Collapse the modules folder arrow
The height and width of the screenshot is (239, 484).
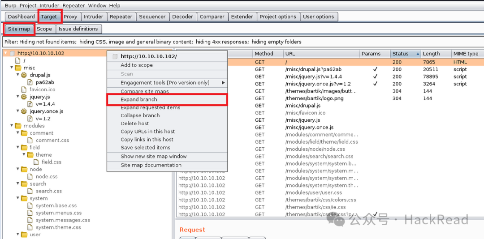coord(12,125)
